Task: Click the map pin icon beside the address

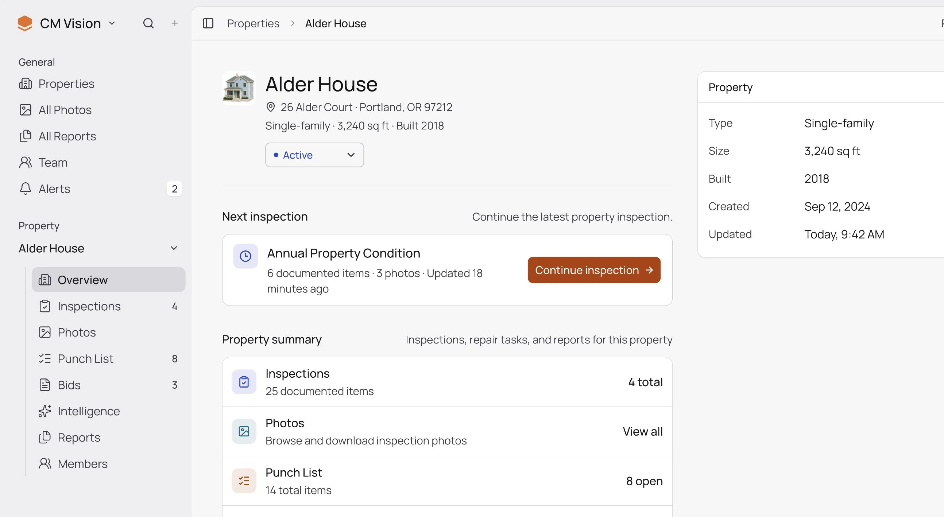Action: tap(270, 107)
